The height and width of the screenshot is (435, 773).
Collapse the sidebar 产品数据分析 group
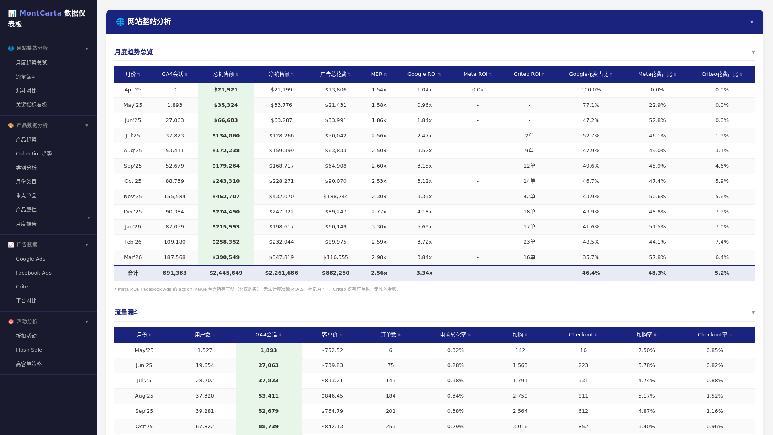(87, 126)
